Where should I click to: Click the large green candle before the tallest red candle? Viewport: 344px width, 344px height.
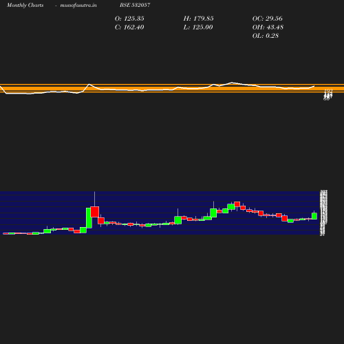point(89,218)
